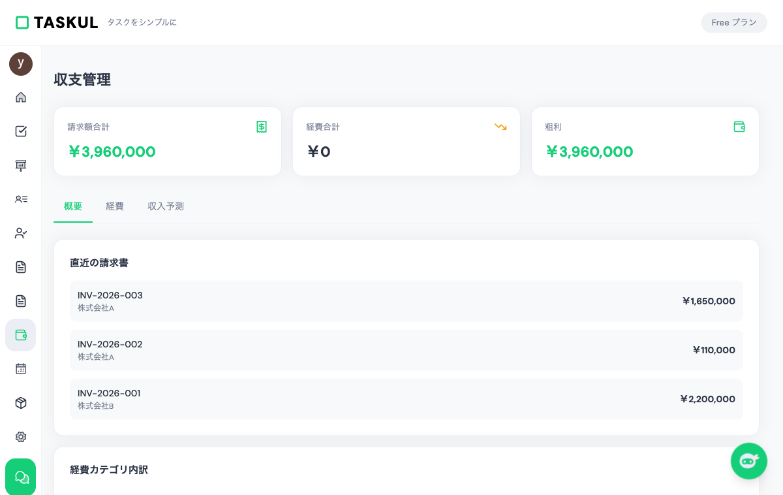Screen dimensions: 783x495
Task: Open the settings gear icon
Action: point(21,437)
